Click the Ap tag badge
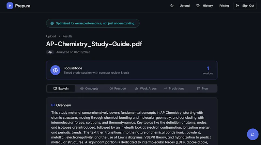The width and height of the screenshot is (261, 145). pyautogui.click(x=50, y=52)
